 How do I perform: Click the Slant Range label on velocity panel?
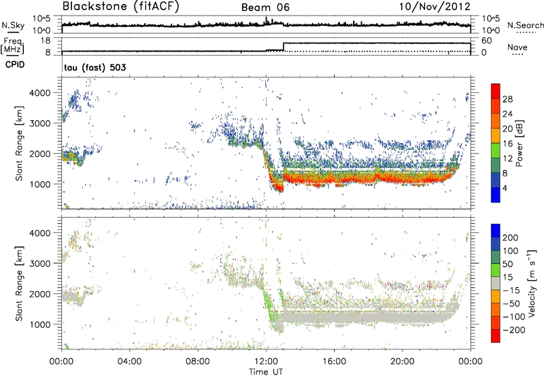(19, 284)
